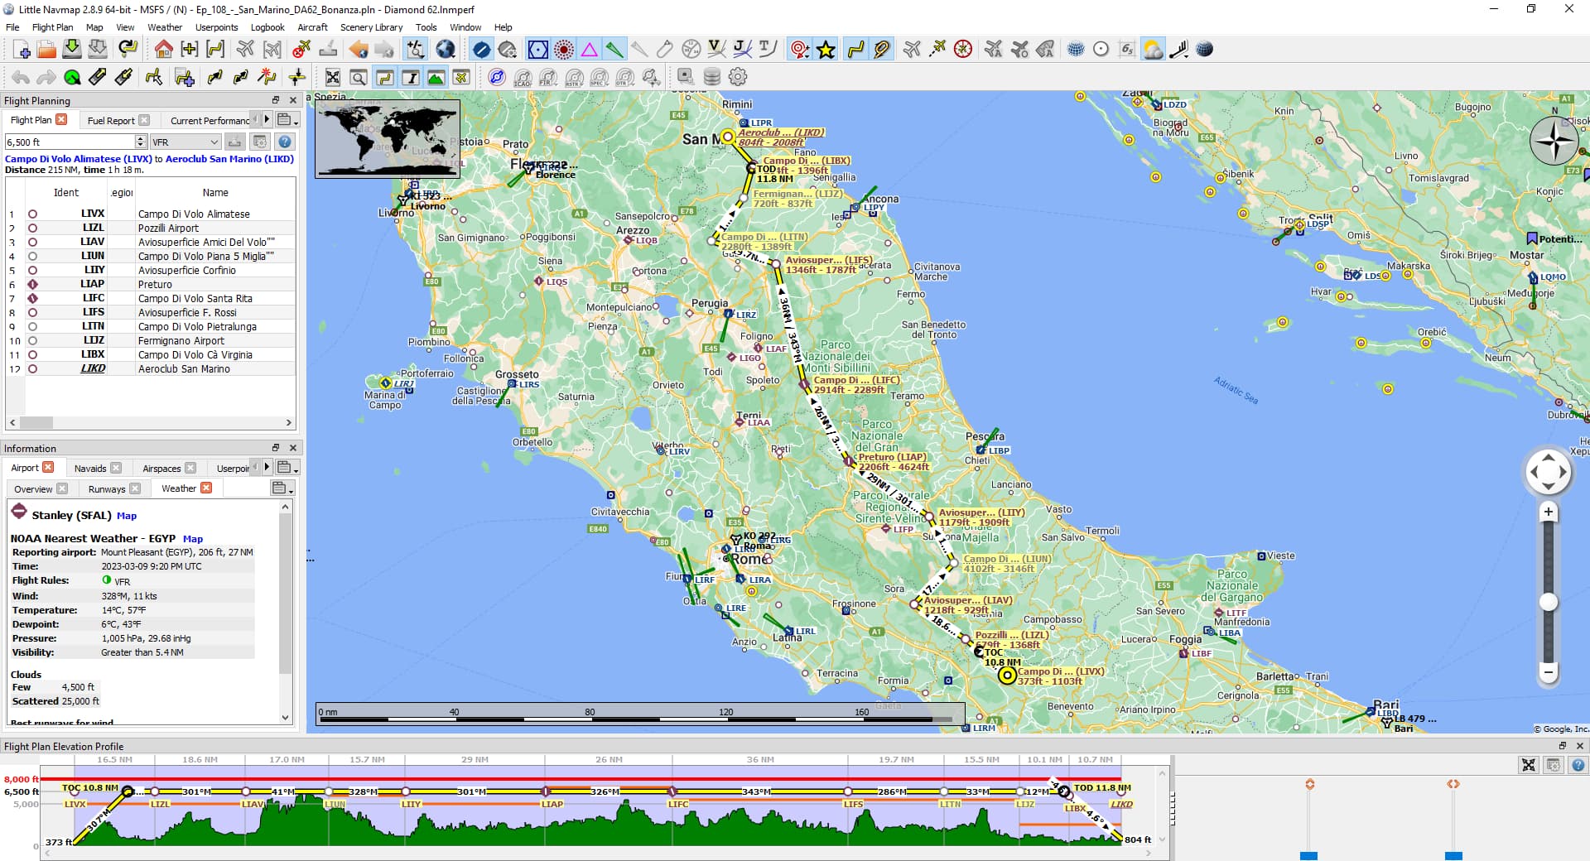This screenshot has width=1590, height=861.
Task: Click the edit flight plan on map icon
Action: click(x=154, y=78)
